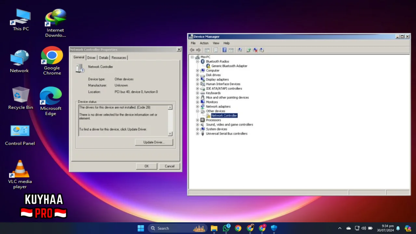Click the Device status scrollbar up arrow
This screenshot has height=234, width=416.
170,107
